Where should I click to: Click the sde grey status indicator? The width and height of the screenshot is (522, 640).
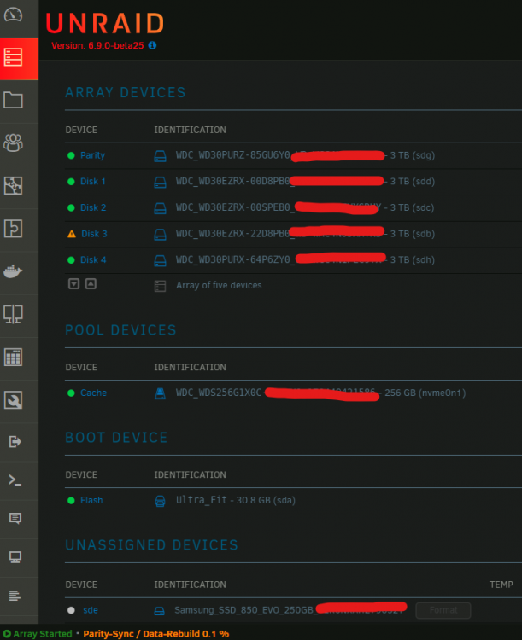click(x=71, y=610)
